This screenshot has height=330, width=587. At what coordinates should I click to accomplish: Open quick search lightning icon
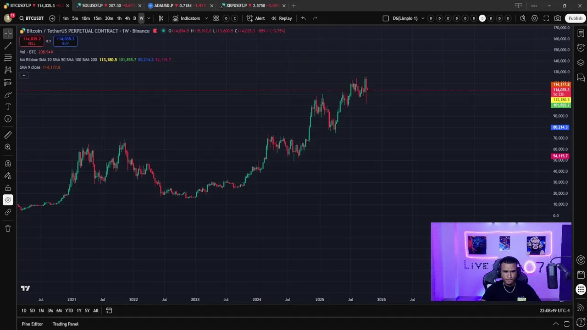[x=523, y=18]
